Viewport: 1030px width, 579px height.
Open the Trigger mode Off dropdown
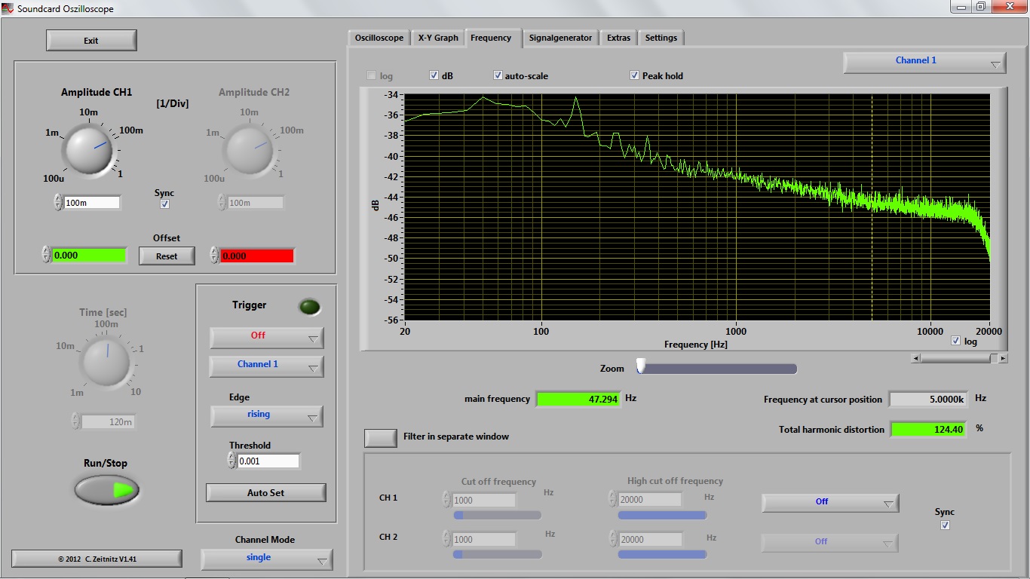[266, 337]
